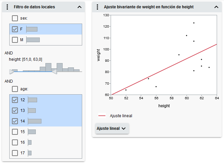Image resolution: width=224 pixels, height=164 pixels.
Task: Uncheck the age 12 checkbox
Action: point(15,100)
